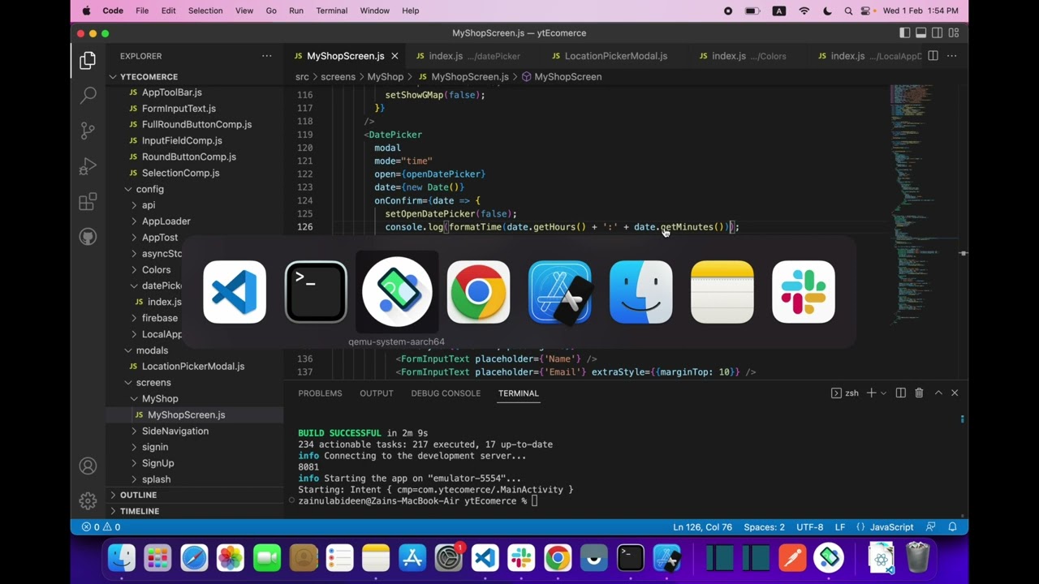Kill the terminal with trash icon

(x=919, y=393)
